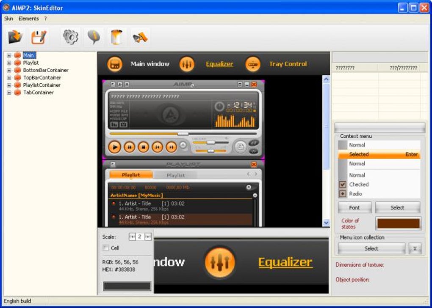
Task: Save skin with the floppy pencil icon
Action: (39, 36)
